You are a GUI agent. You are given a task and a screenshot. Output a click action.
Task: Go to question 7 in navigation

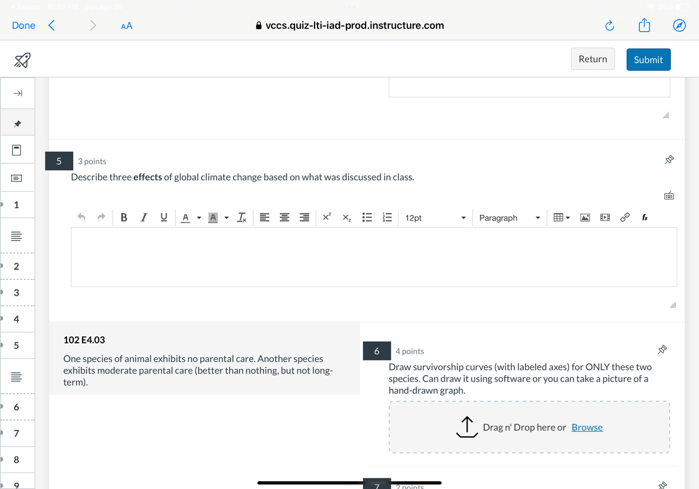17,434
